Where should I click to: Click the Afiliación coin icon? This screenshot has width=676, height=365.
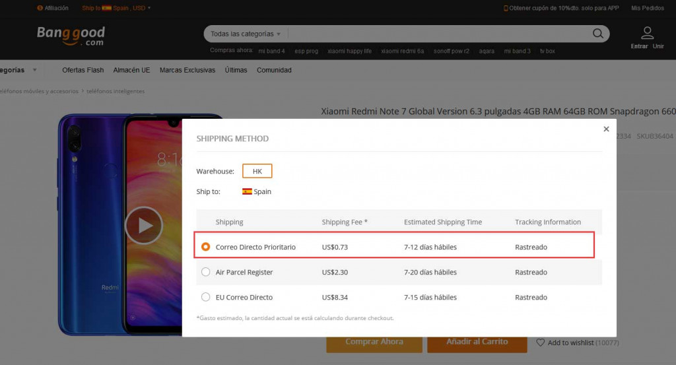click(x=40, y=8)
